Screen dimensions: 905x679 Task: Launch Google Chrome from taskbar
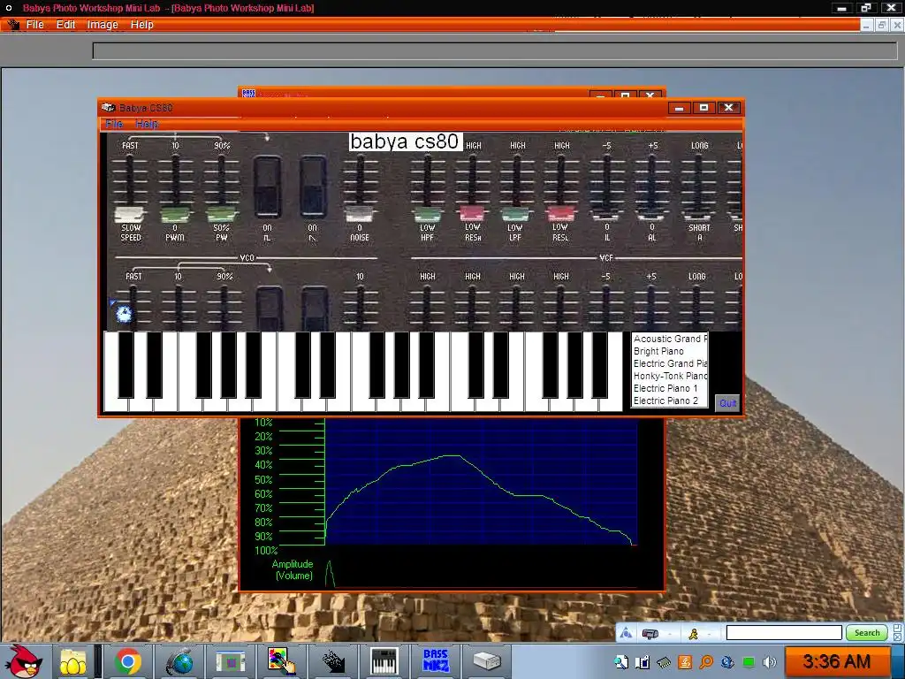coord(127,661)
